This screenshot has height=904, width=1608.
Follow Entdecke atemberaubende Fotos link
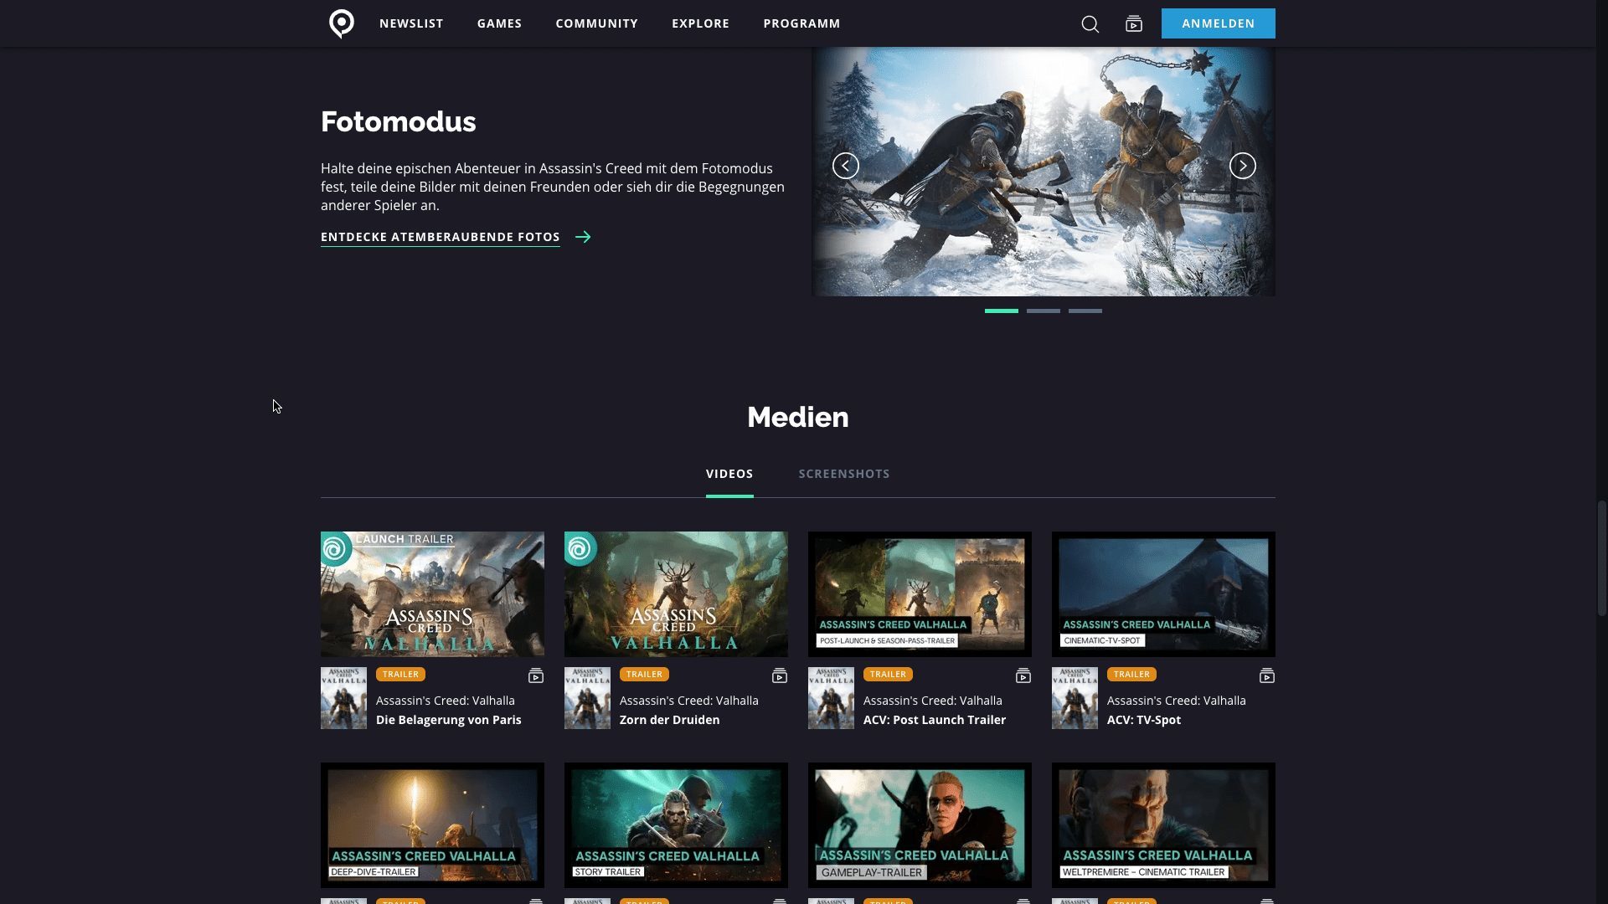[x=440, y=237]
